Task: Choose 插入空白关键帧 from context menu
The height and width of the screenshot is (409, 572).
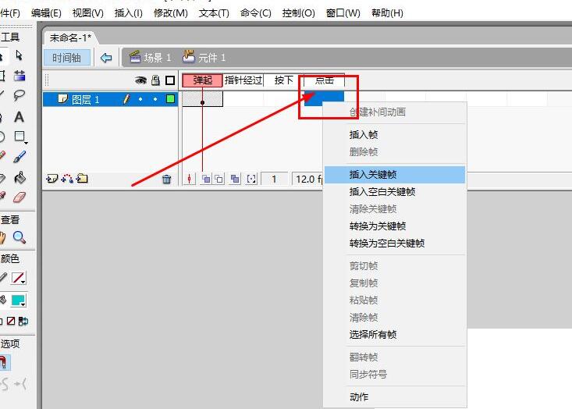Action: pos(395,192)
